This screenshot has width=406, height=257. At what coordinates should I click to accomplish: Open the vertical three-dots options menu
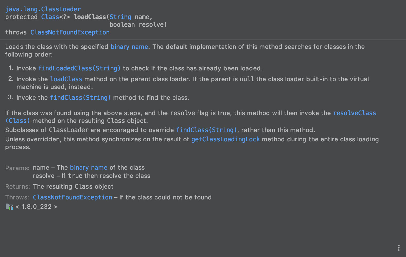click(x=399, y=248)
